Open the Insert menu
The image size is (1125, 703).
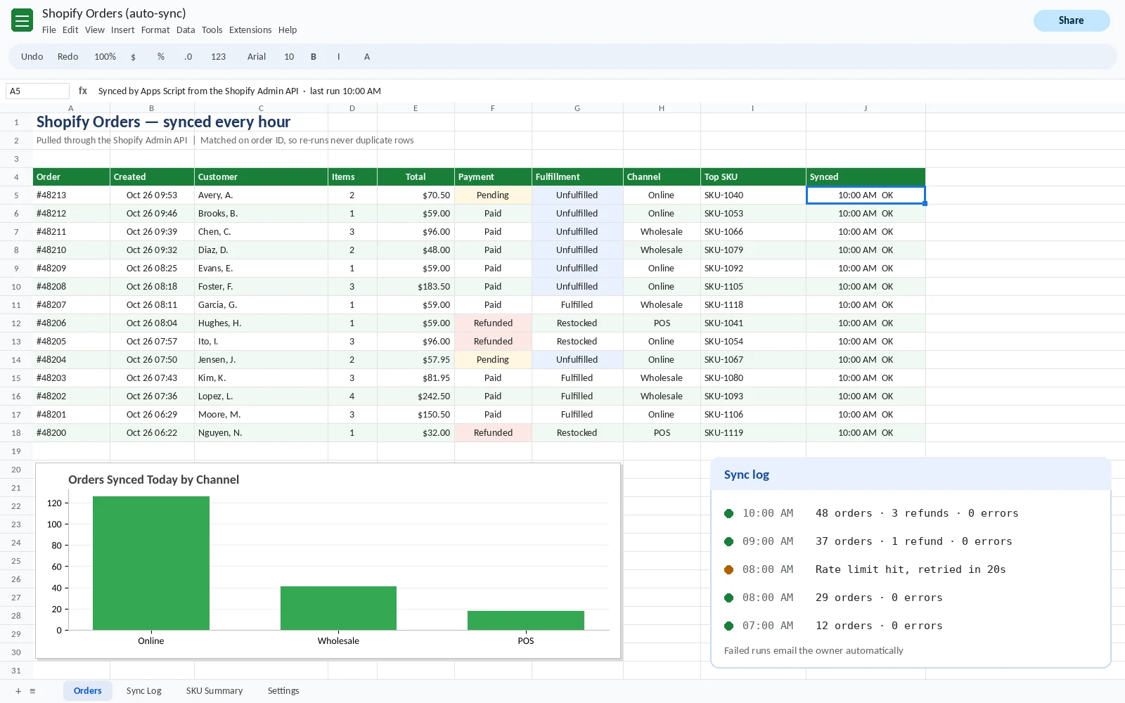coord(122,30)
